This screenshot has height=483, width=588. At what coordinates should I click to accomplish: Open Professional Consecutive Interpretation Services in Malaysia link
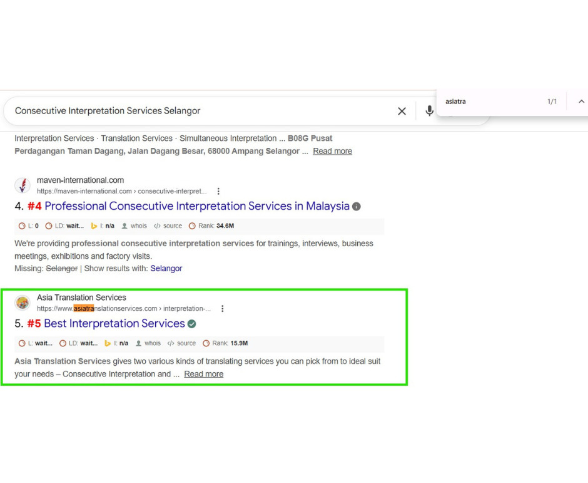[x=197, y=206]
